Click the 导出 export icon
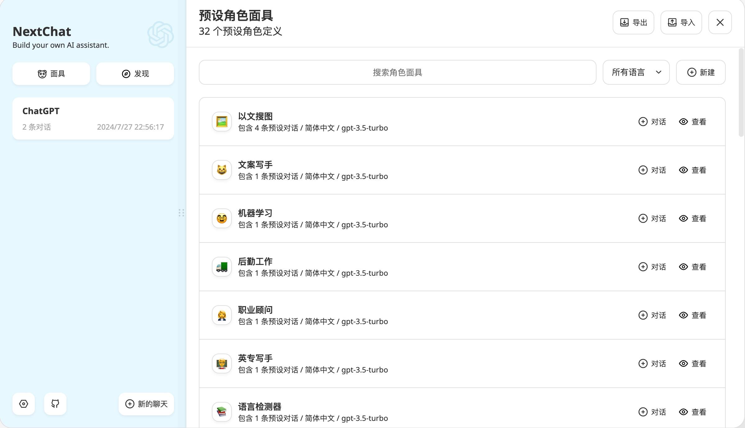745x428 pixels. [x=624, y=22]
